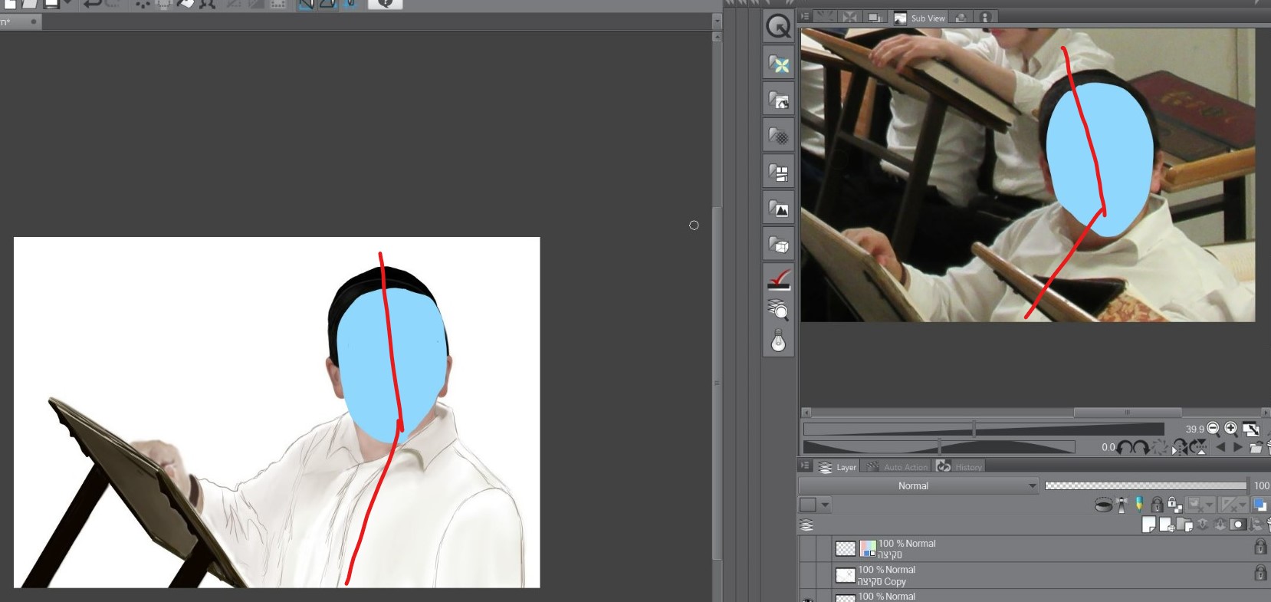Toggle lock on the סקיצה layer
The width and height of the screenshot is (1271, 602).
click(1260, 547)
